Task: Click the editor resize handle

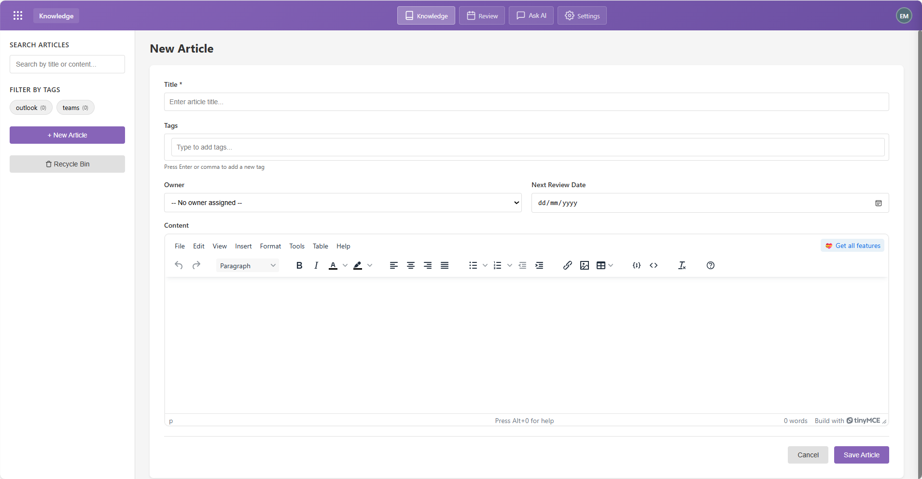Action: pyautogui.click(x=885, y=422)
